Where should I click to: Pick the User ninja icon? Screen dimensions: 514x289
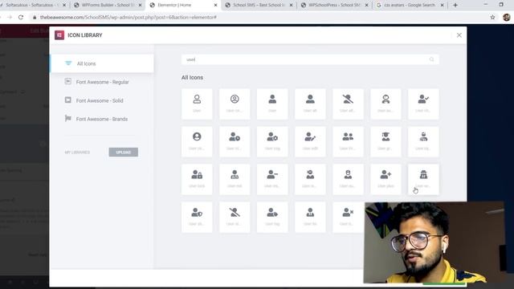(310, 180)
